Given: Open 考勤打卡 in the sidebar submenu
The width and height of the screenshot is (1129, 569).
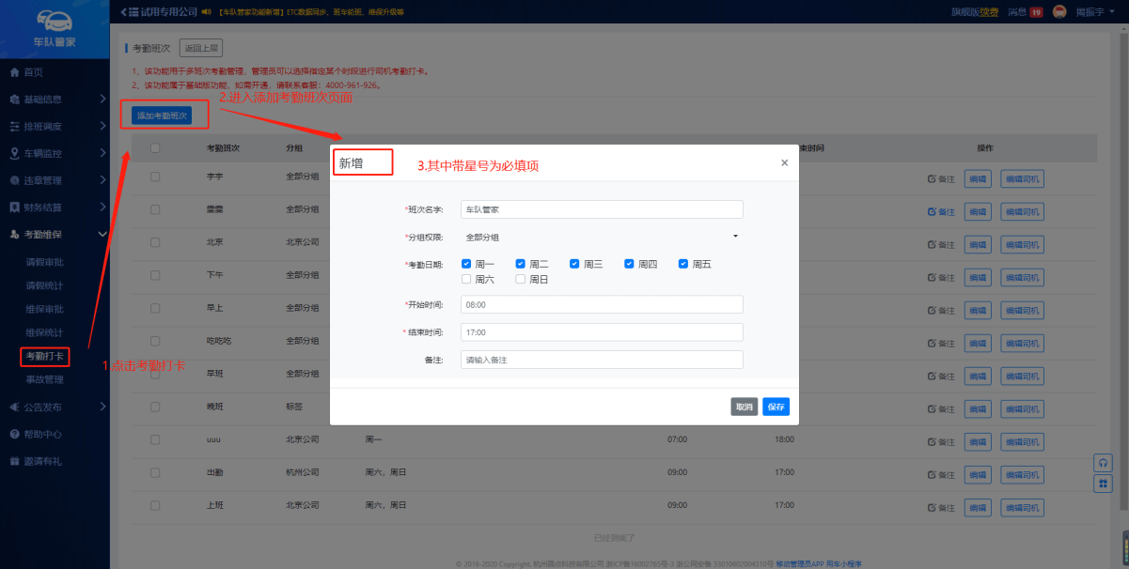Looking at the screenshot, I should 45,357.
